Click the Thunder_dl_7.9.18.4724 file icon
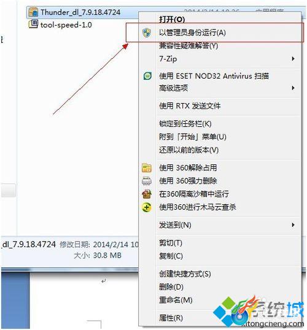Screen dimensions: 307x330 [x=33, y=12]
